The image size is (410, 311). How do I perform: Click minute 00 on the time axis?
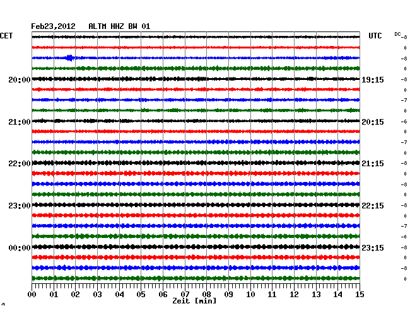tap(32, 294)
